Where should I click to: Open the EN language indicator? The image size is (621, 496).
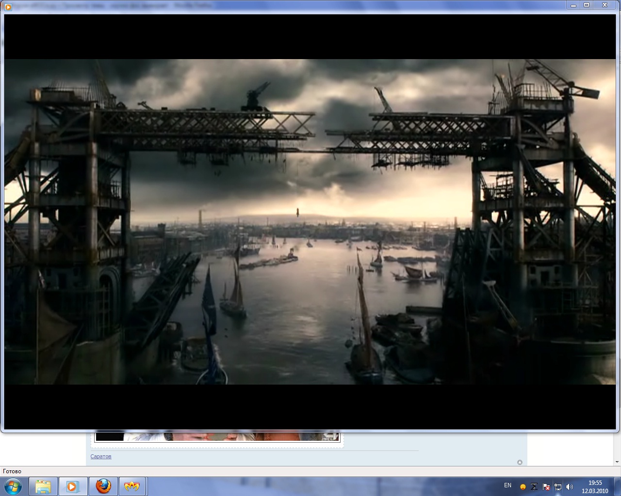[x=507, y=485]
